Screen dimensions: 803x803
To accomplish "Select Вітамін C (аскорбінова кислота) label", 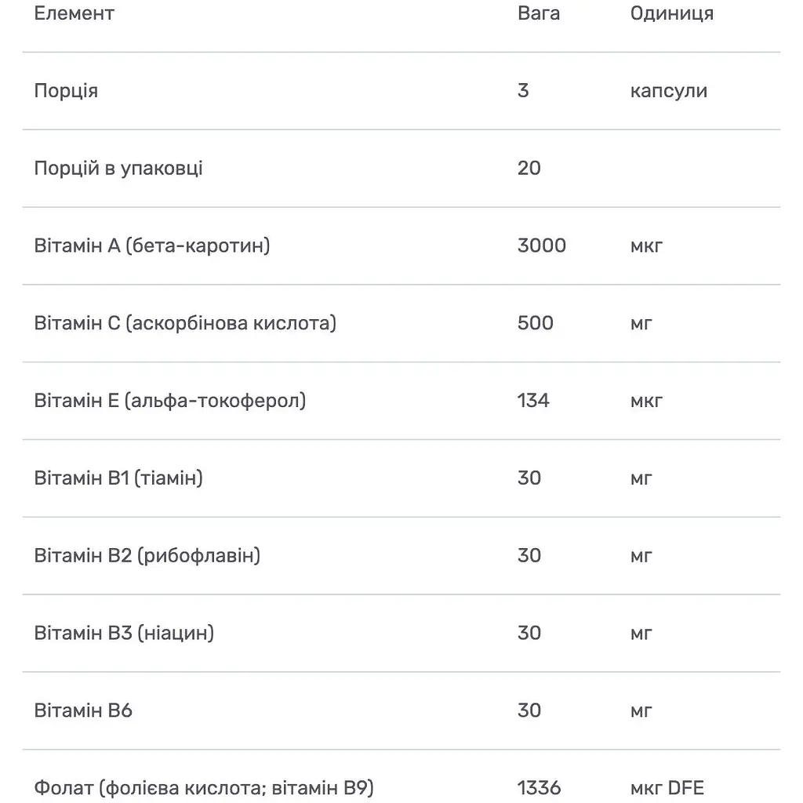I will pos(185,323).
